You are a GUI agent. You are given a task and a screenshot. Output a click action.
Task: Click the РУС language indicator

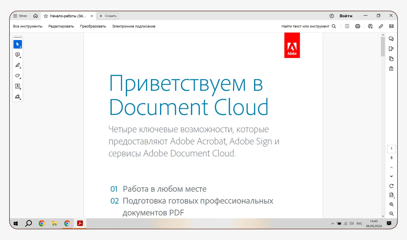click(359, 224)
